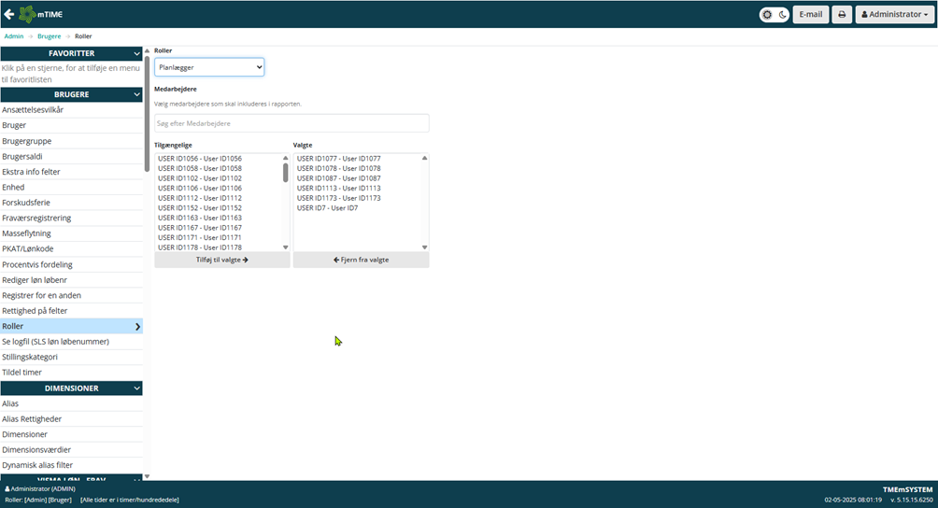The height and width of the screenshot is (508, 938).
Task: Collapse the BRUGERE section chevron
Action: click(136, 94)
